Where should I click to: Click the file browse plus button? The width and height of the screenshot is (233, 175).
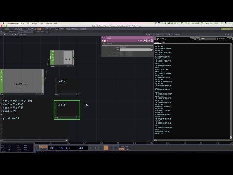(152, 50)
